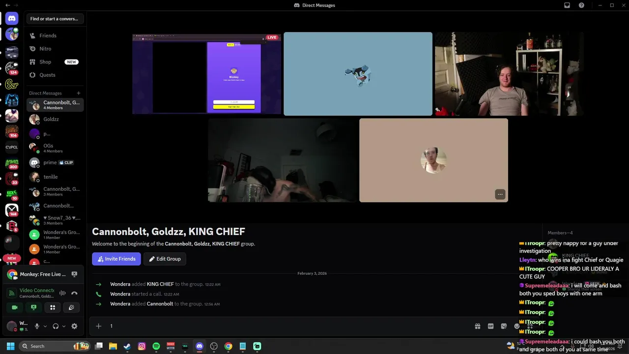Click the KING CHIEF name in the system message
The image size is (629, 354).
[x=160, y=284]
